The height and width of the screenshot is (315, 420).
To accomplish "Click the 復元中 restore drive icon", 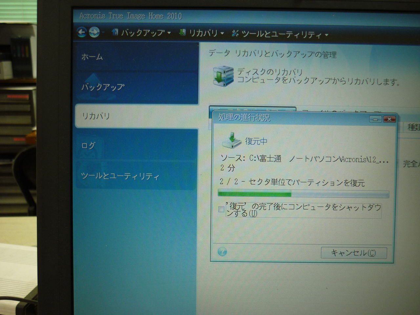I will coord(232,140).
